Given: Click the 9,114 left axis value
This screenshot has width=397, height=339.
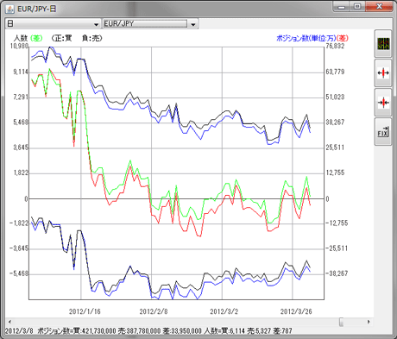Looking at the screenshot, I should click(21, 72).
